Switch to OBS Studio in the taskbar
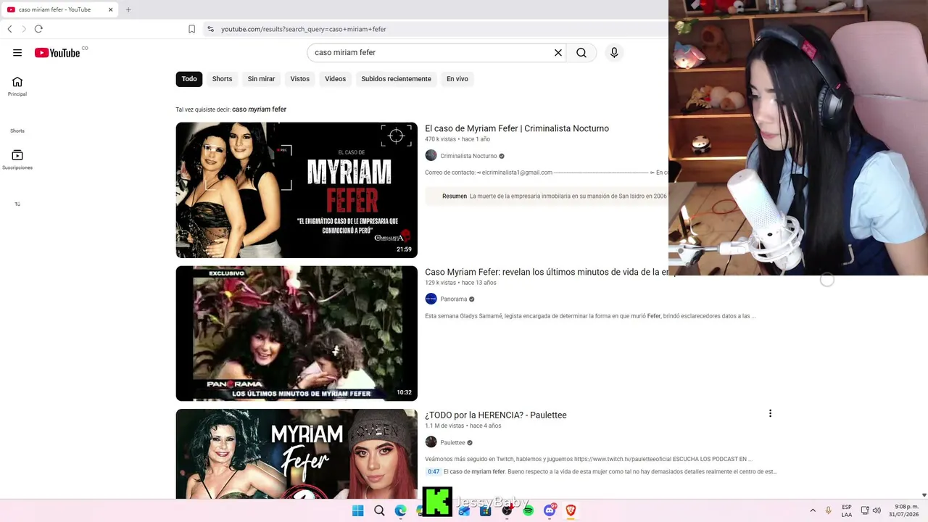The image size is (928, 522). point(507,510)
